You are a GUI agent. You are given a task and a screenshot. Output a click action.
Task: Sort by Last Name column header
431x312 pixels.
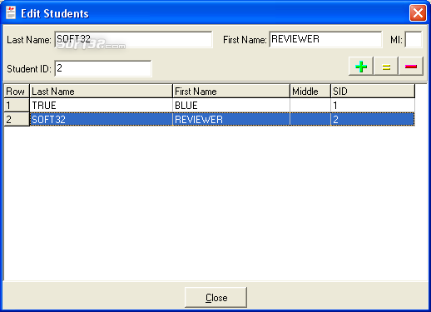[x=101, y=91]
